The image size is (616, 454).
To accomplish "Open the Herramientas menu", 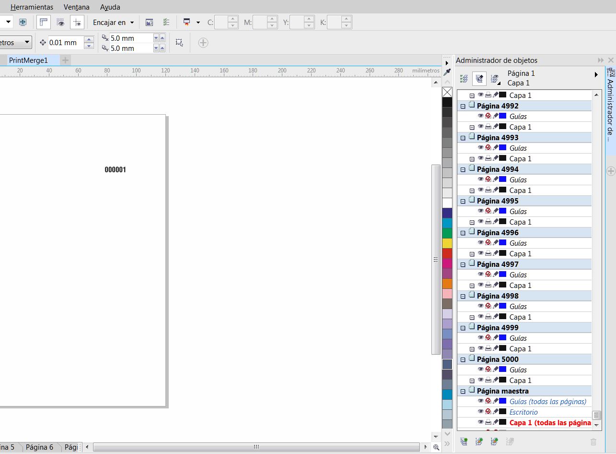I will click(x=32, y=7).
